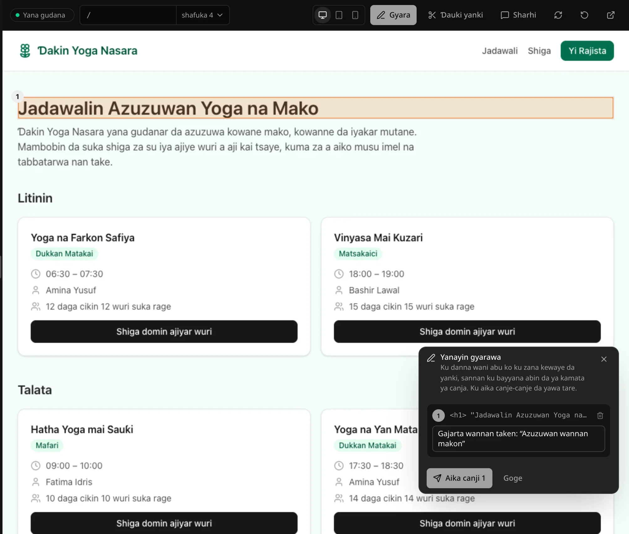Click the group icon beside 12 daga cikin 12
This screenshot has width=629, height=534.
tap(36, 306)
